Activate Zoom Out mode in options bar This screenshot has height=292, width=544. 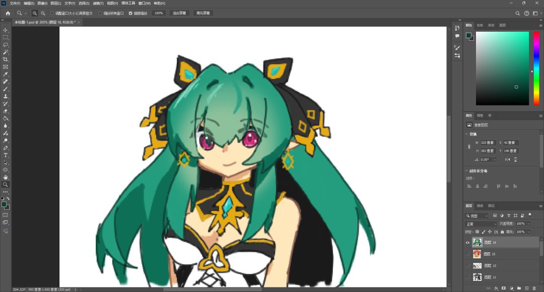(x=43, y=13)
